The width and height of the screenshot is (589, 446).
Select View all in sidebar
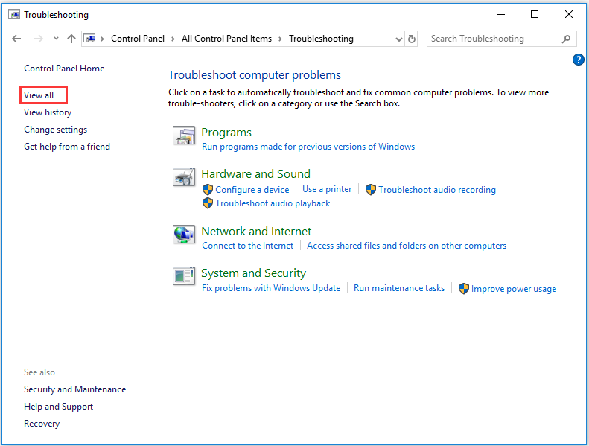(39, 95)
